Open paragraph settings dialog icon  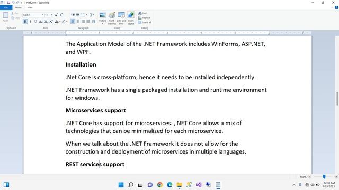[93, 21]
